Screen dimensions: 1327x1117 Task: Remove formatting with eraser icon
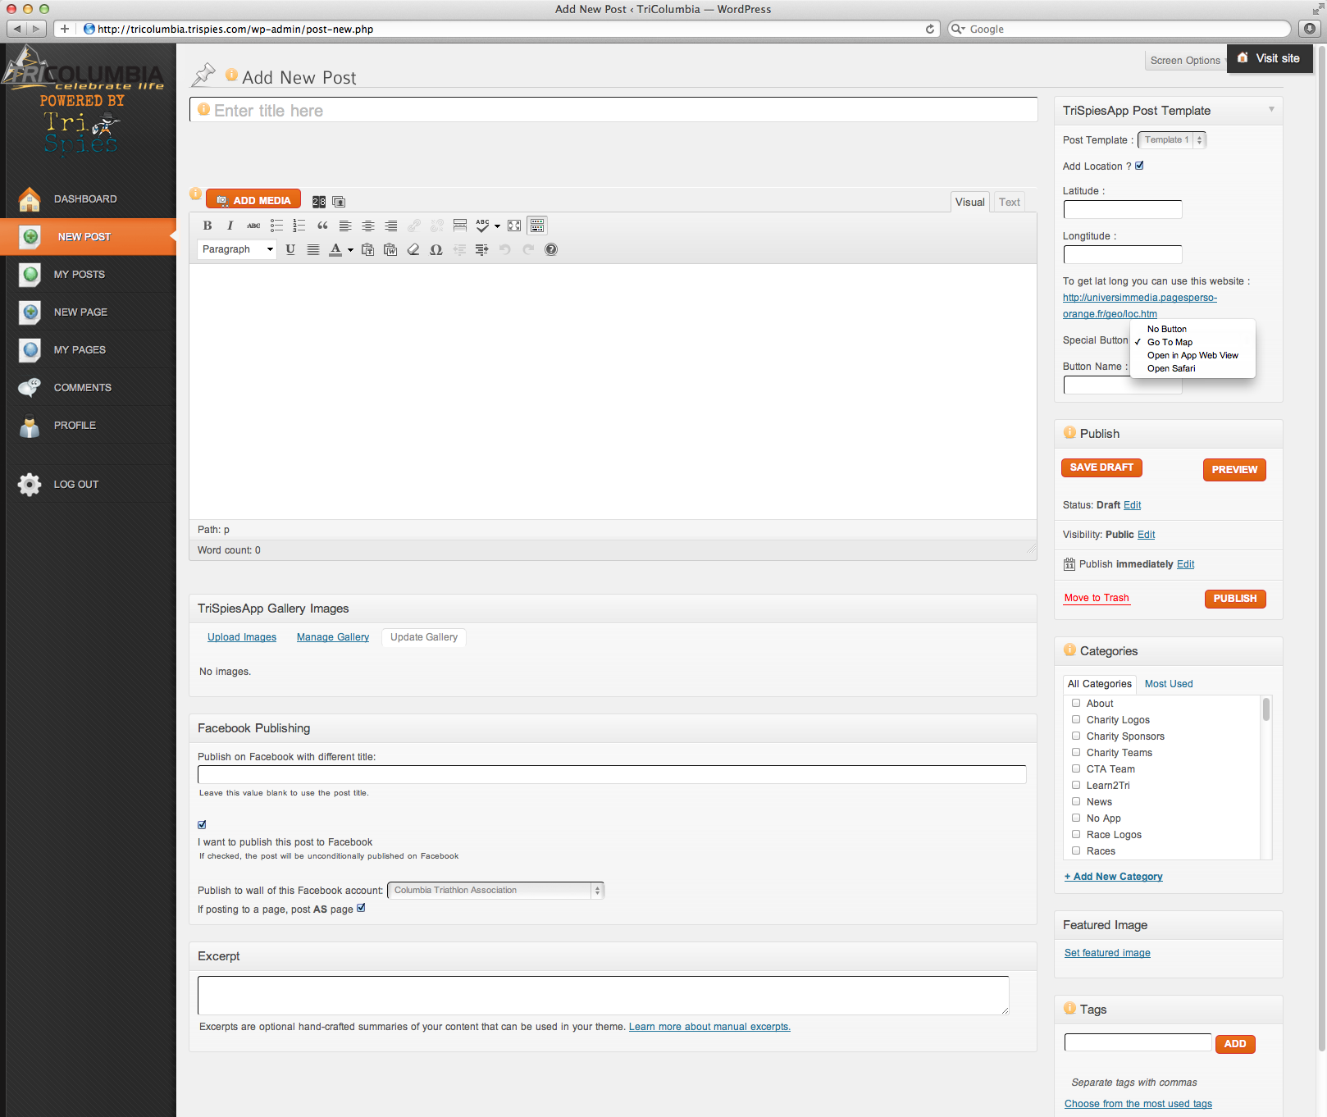coord(413,249)
